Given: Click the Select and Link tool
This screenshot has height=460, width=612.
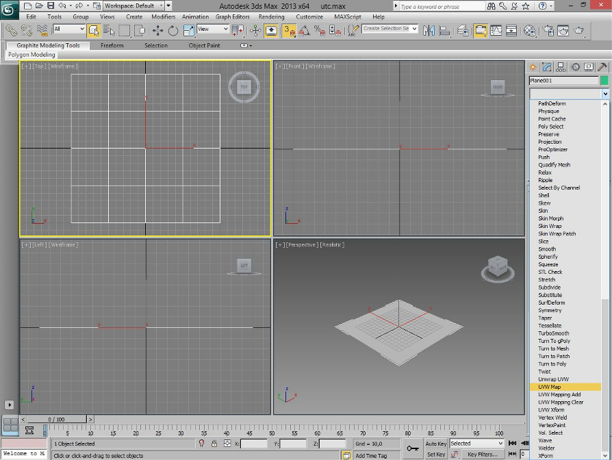Looking at the screenshot, I should coord(11,30).
